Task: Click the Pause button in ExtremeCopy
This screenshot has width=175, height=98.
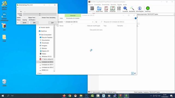Action: tap(24, 23)
